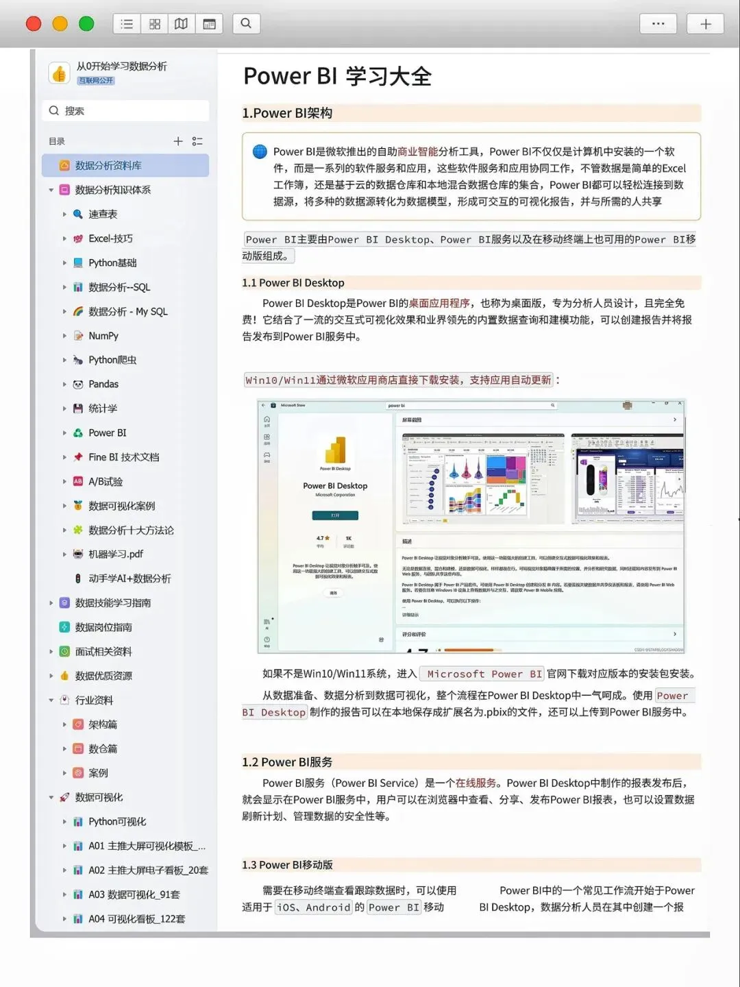Expand the 数据分析--SQL node arrow
740x987 pixels.
[x=64, y=287]
